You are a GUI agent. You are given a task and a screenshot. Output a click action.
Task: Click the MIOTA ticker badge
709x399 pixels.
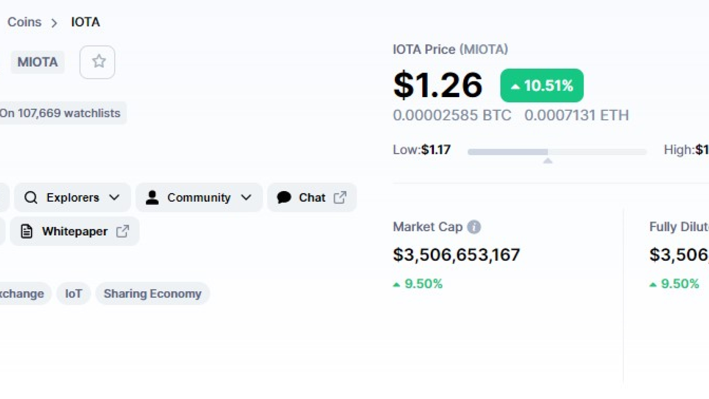(x=38, y=62)
